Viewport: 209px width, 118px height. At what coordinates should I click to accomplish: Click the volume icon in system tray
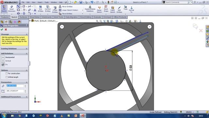click(189, 116)
